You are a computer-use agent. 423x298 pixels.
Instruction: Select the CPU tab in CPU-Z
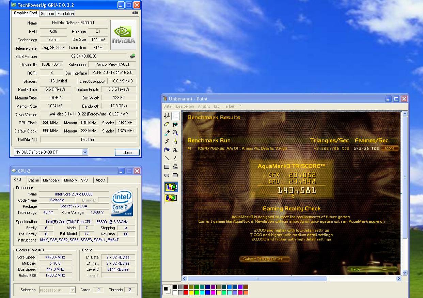tap(17, 180)
